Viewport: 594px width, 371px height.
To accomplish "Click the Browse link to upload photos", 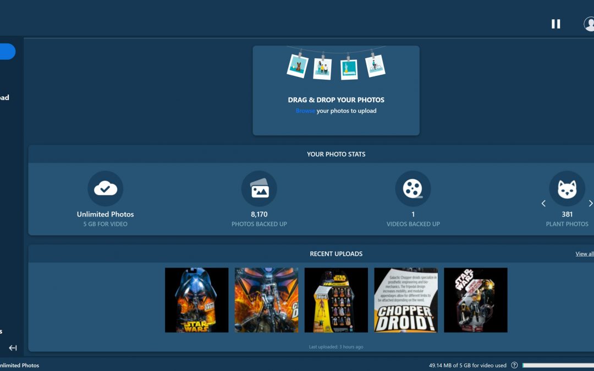I will (305, 110).
